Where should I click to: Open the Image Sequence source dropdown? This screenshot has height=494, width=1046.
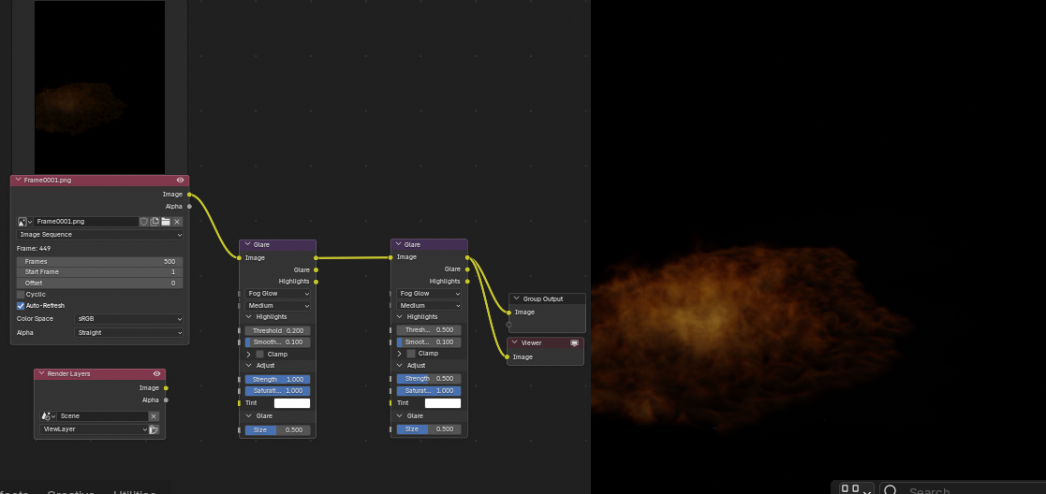pos(100,235)
